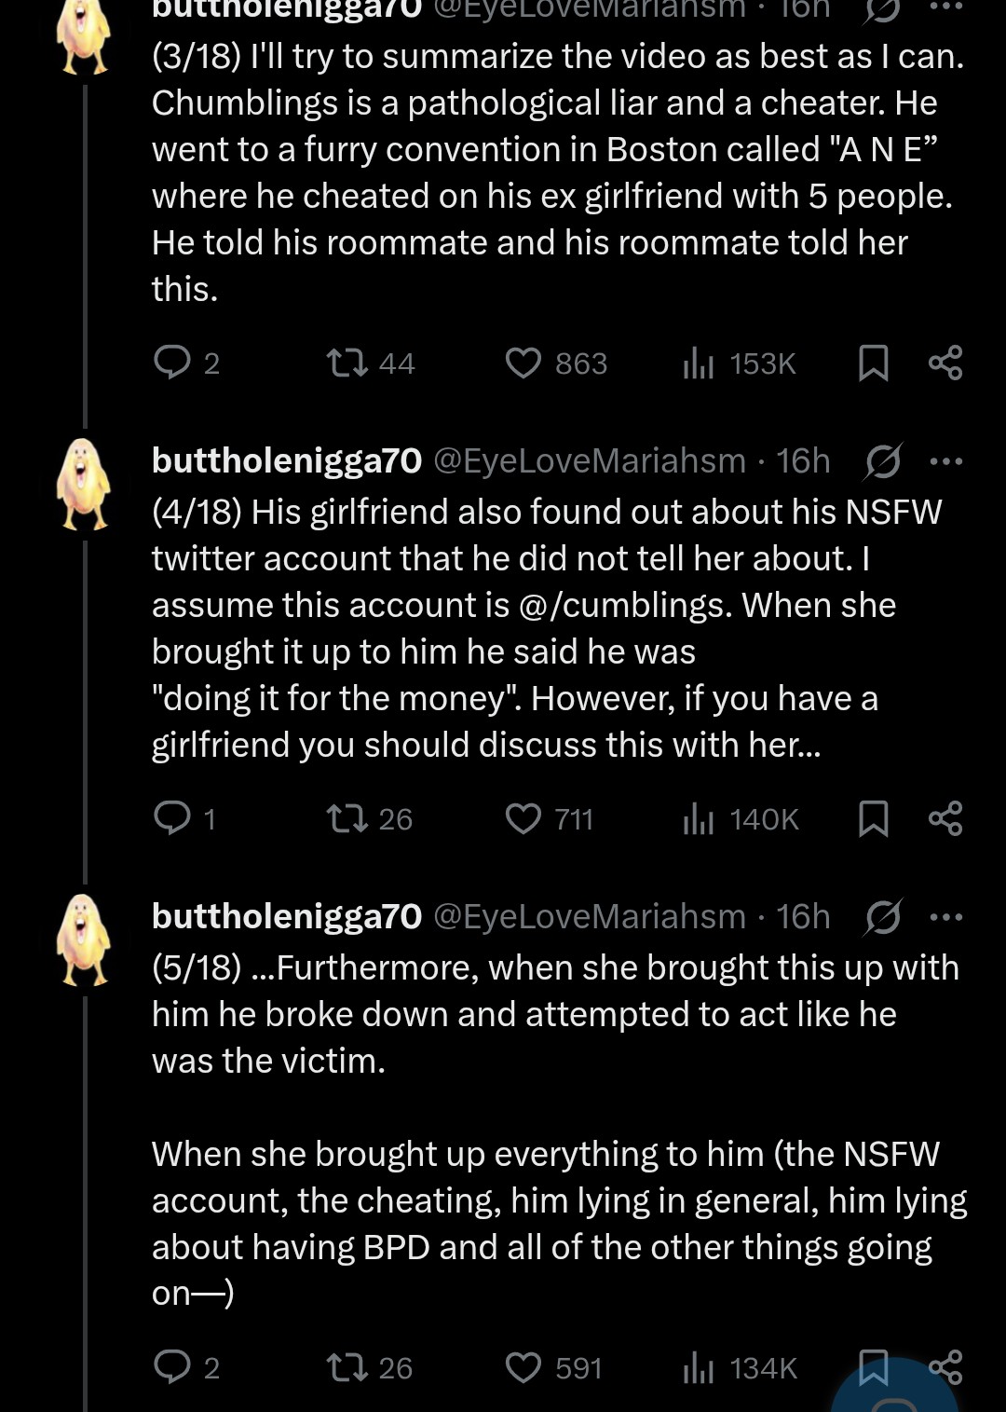Repost the (4/18) tweet

(347, 818)
